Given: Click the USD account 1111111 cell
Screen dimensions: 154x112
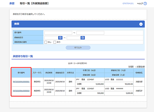Looking at the screenshot, I should point(119,80).
